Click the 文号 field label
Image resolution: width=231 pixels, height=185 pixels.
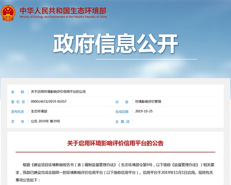click(x=18, y=121)
